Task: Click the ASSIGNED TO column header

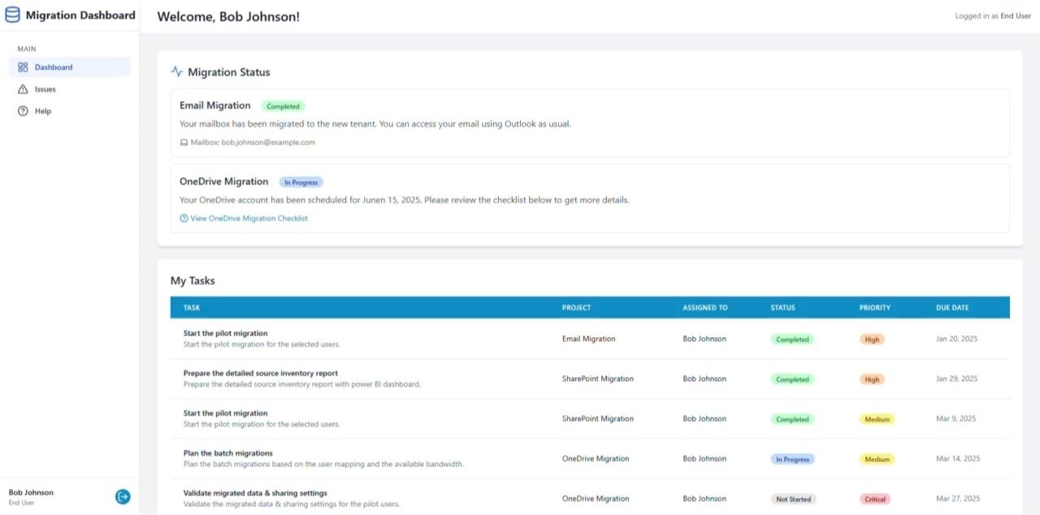Action: (x=705, y=308)
